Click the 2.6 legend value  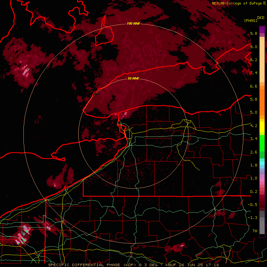point(254,152)
